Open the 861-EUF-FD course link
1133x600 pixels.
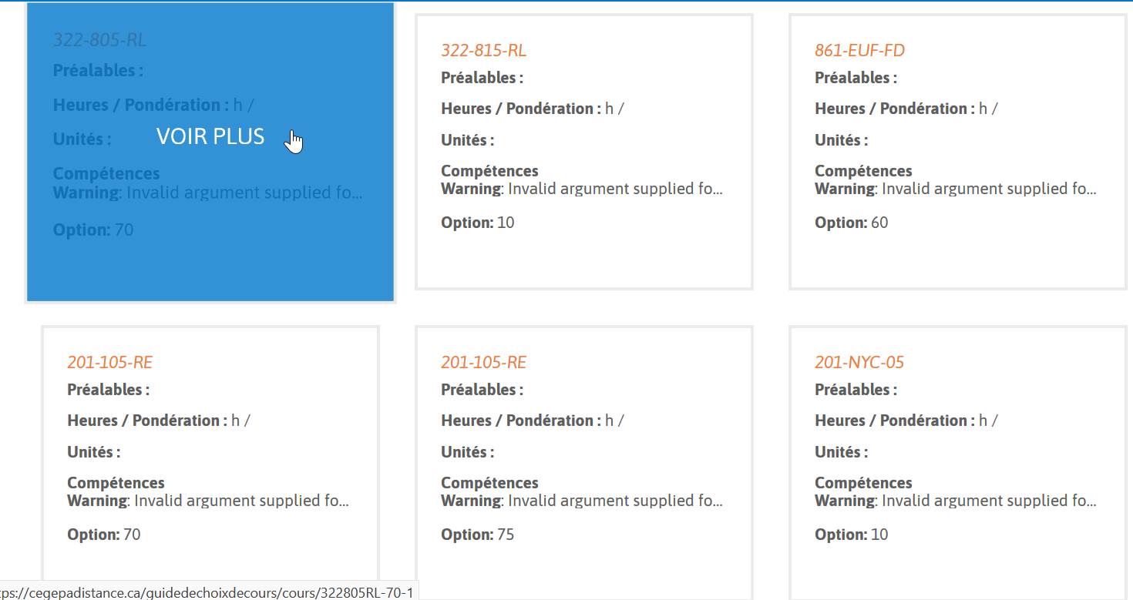click(859, 51)
